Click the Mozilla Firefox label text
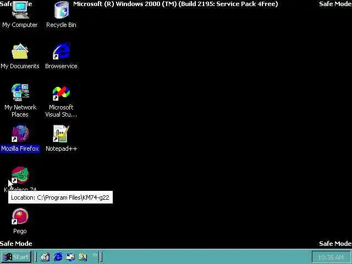Screen dimensions: 352x264 coord(20,148)
